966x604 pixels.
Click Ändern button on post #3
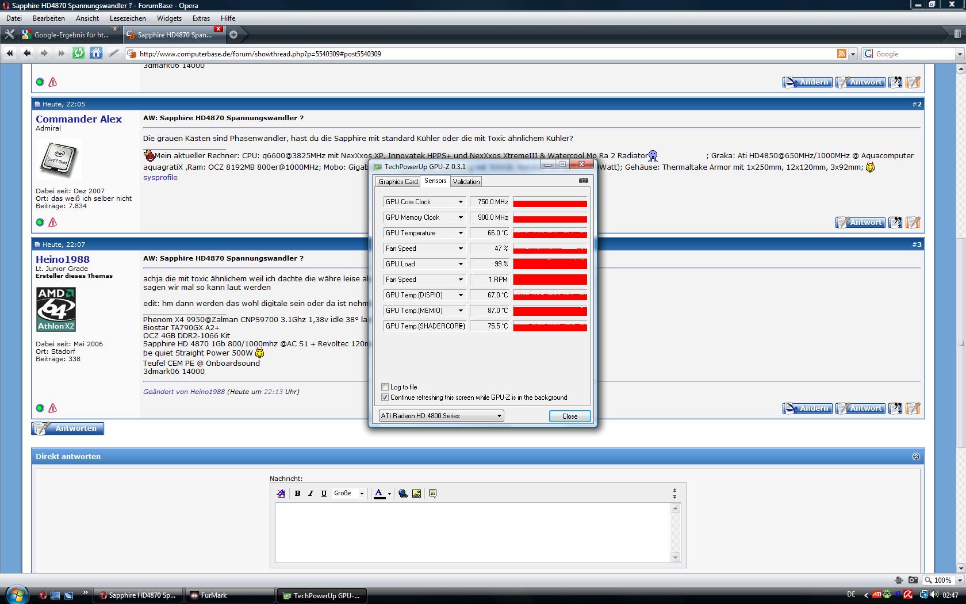(808, 408)
